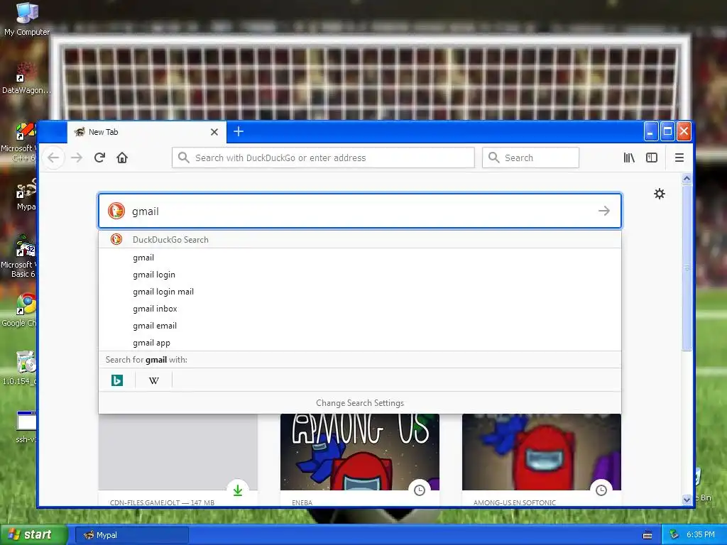Search gmail with Wikipedia engine

[x=153, y=380]
